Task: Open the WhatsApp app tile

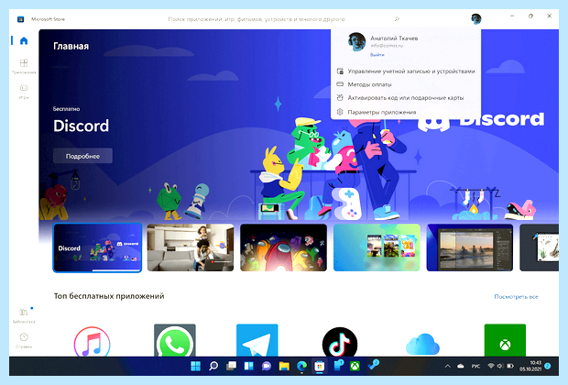Action: pos(175,340)
